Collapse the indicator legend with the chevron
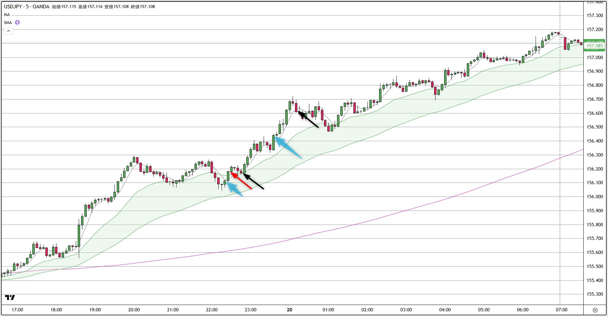This screenshot has height=317, width=608. [8, 31]
